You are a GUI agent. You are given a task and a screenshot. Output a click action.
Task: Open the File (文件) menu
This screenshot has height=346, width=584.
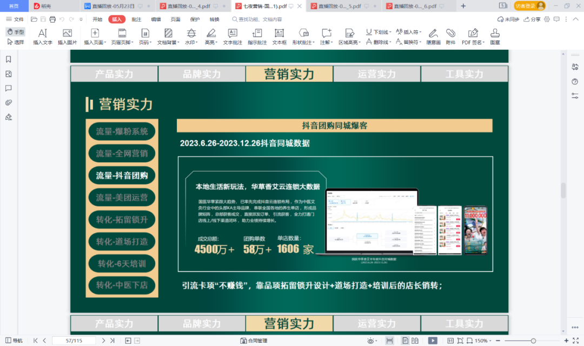coord(15,19)
